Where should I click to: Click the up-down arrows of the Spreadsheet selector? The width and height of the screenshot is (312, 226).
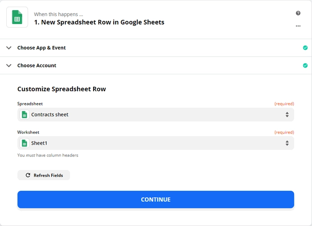point(287,115)
